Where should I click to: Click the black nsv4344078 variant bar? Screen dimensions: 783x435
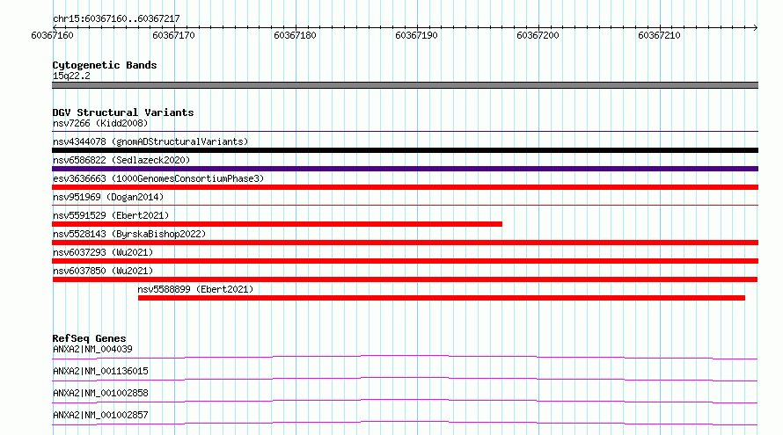pos(405,150)
